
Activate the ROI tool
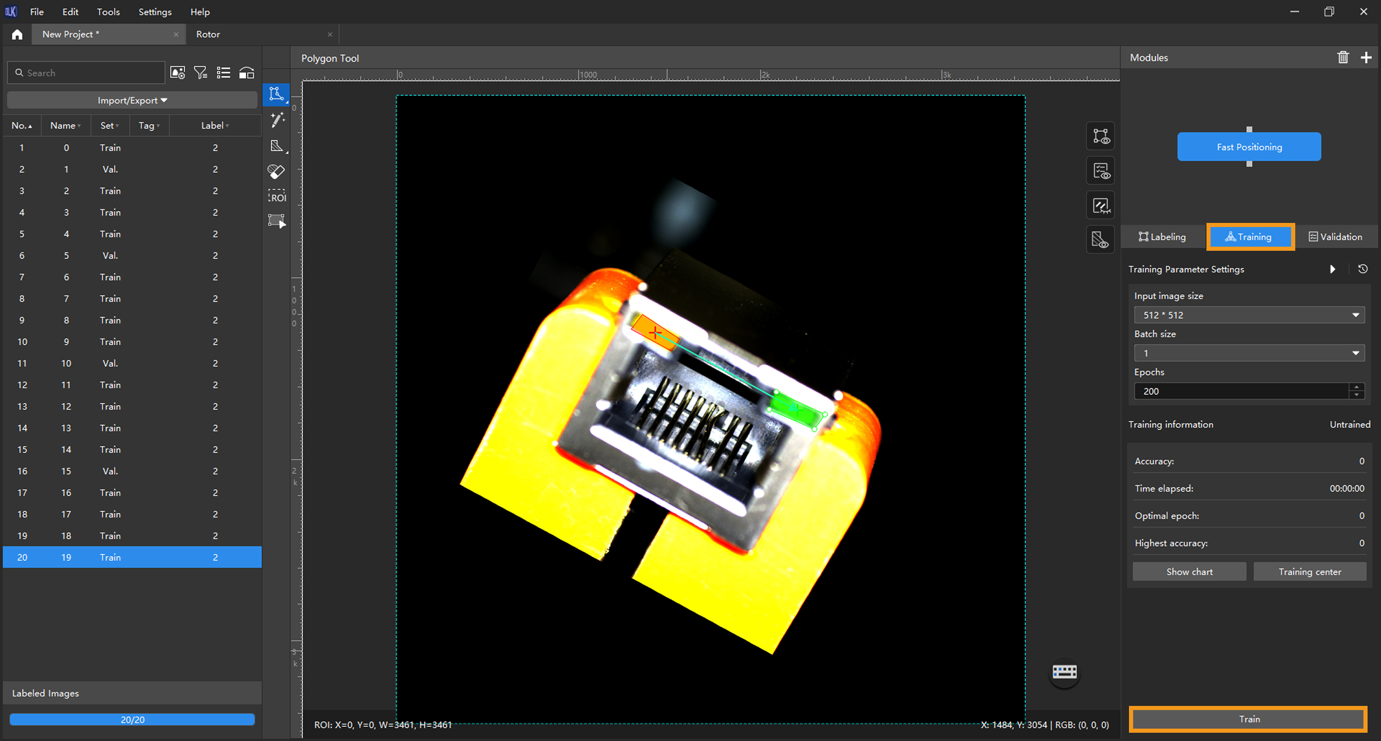(x=277, y=196)
